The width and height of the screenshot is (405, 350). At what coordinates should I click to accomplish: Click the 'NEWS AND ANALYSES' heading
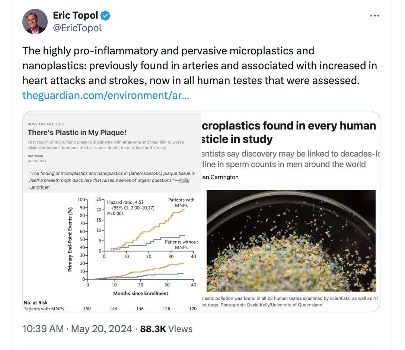click(46, 124)
